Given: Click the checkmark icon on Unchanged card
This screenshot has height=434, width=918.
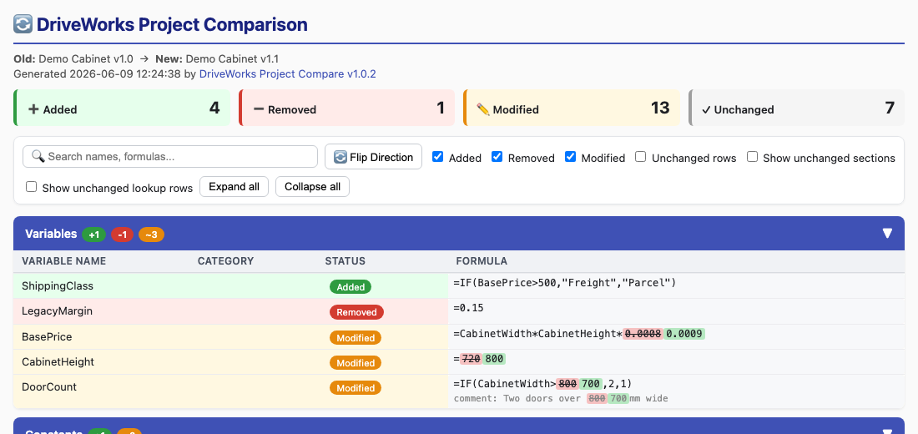Looking at the screenshot, I should click(x=706, y=109).
